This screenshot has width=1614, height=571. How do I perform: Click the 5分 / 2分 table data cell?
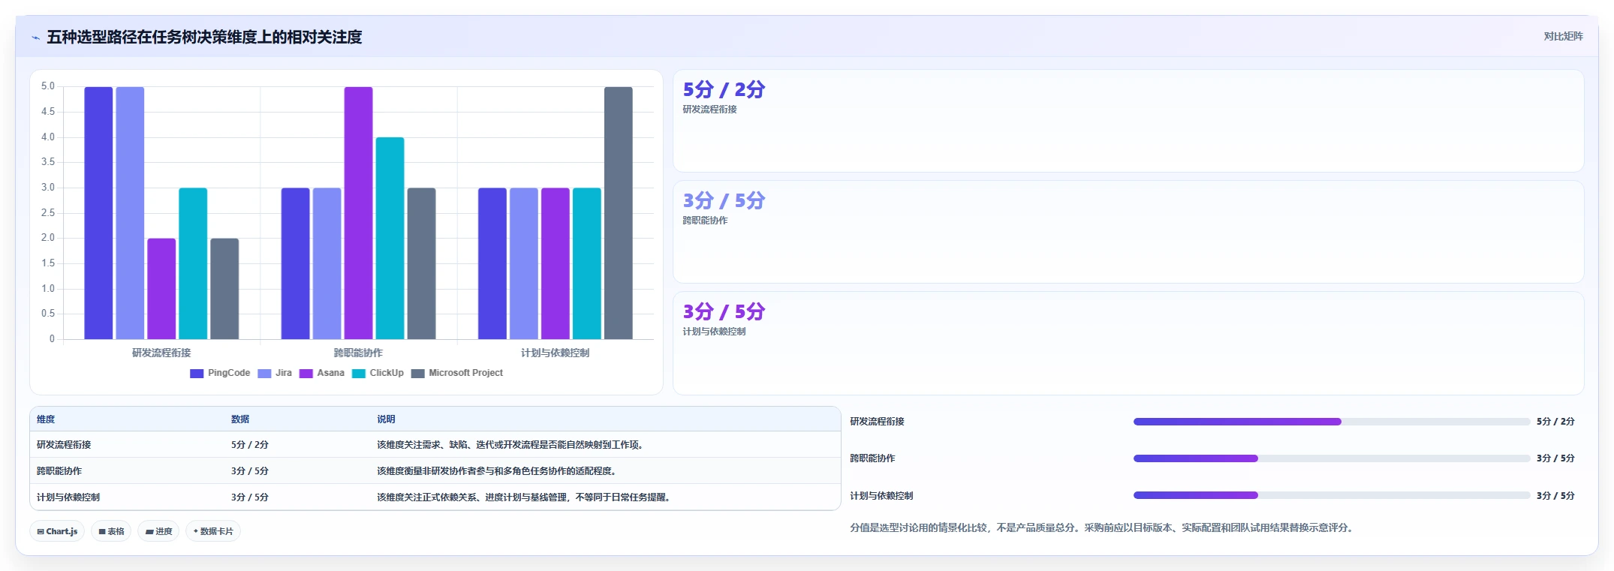click(250, 445)
